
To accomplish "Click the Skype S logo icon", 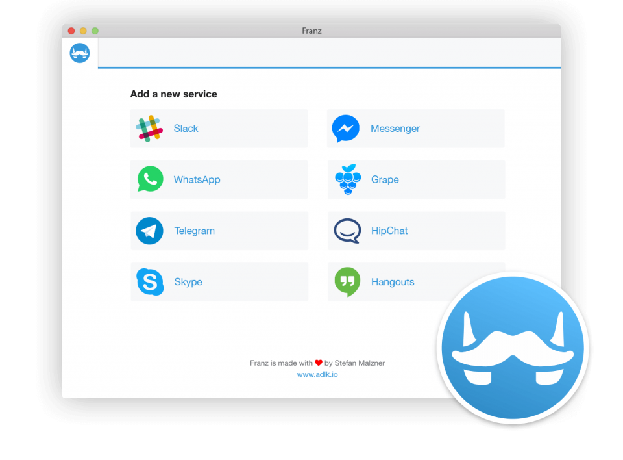I will [150, 282].
